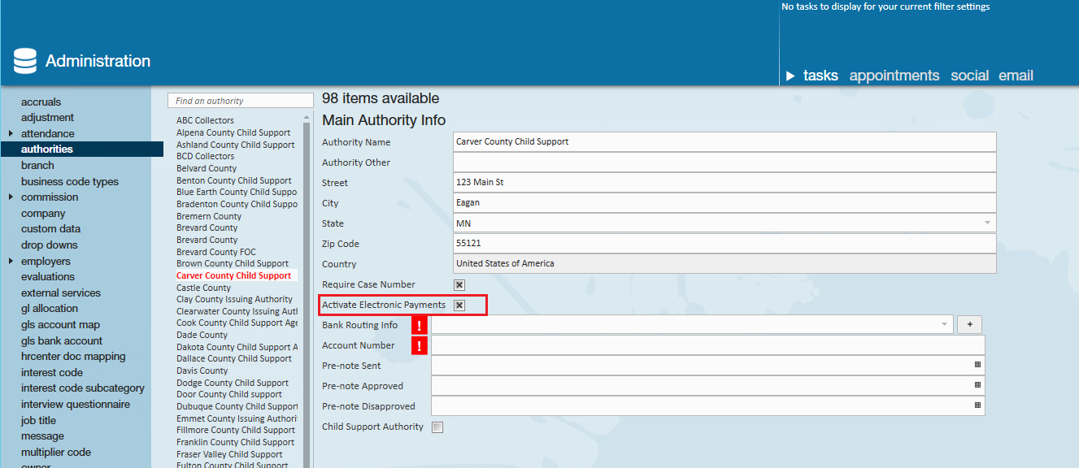Click the authority list vertical scrollbar
This screenshot has width=1079, height=468.
(x=307, y=292)
